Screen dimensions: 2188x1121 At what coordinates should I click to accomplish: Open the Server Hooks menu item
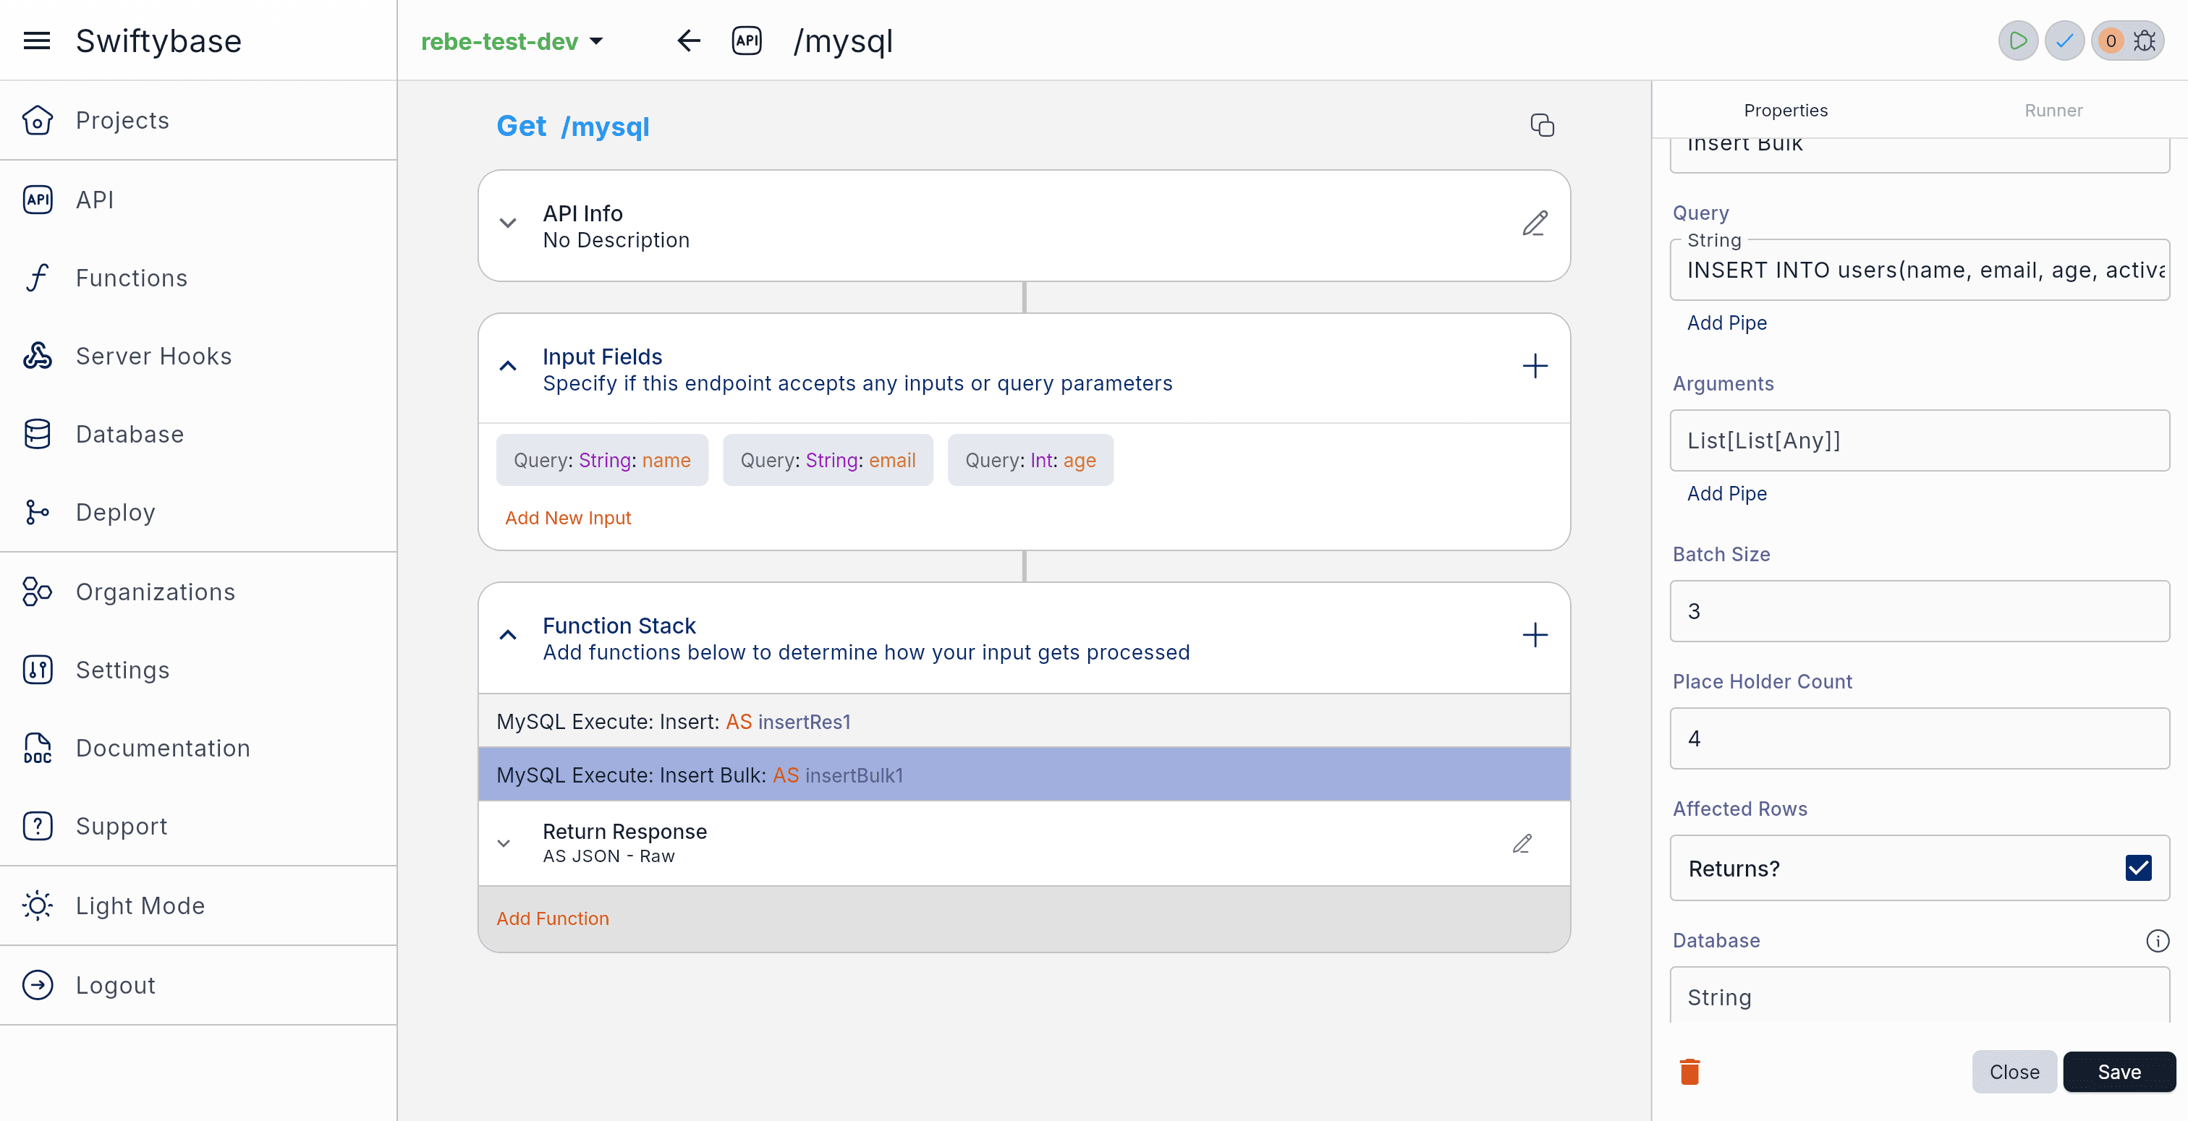199,356
